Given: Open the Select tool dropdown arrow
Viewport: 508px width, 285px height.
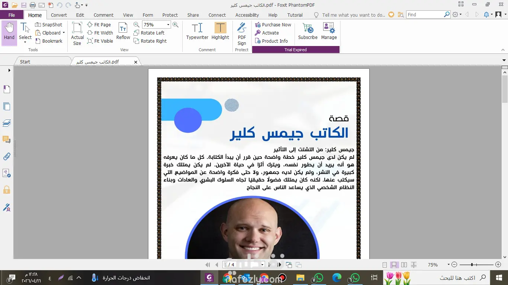Looking at the screenshot, I should (25, 42).
